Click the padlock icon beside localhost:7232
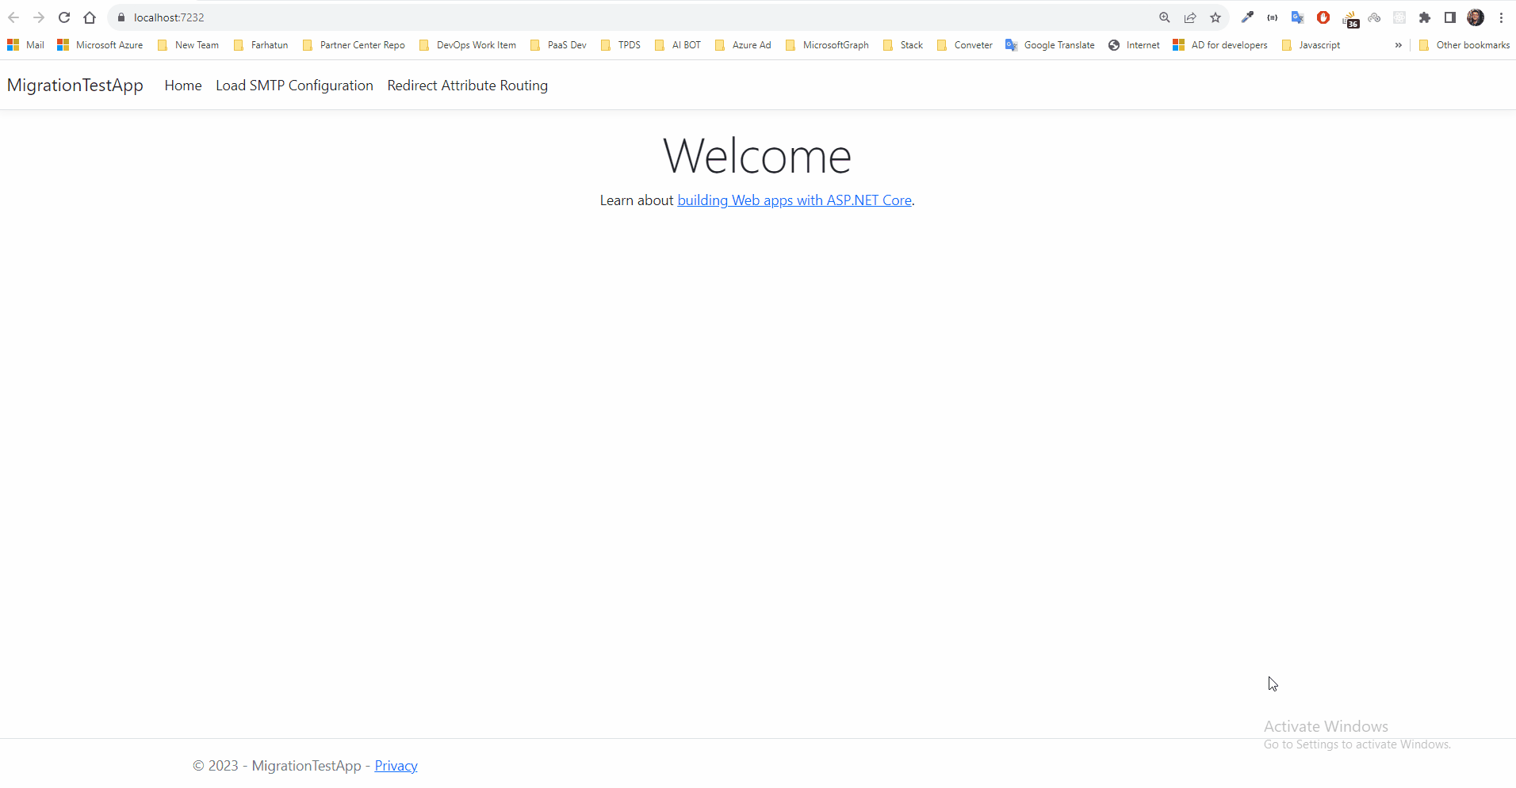Viewport: 1516px width, 788px height. (121, 17)
